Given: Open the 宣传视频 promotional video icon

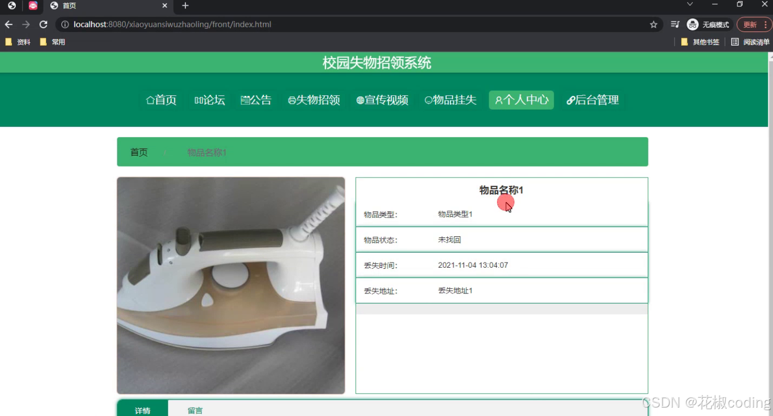Looking at the screenshot, I should [x=360, y=100].
